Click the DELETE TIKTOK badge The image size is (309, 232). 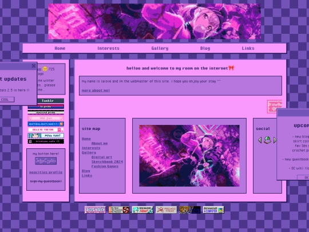point(46,130)
